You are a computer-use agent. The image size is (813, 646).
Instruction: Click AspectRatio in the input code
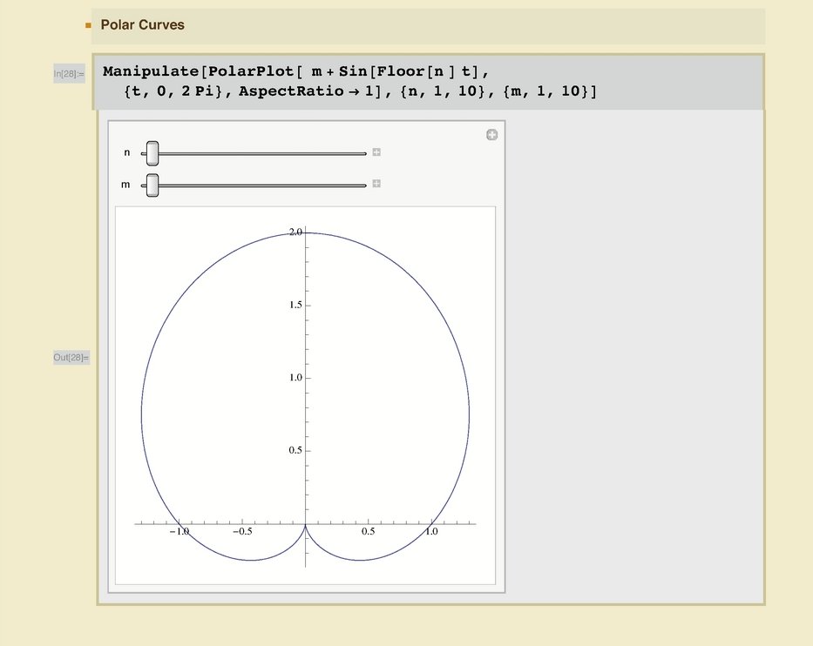(288, 92)
